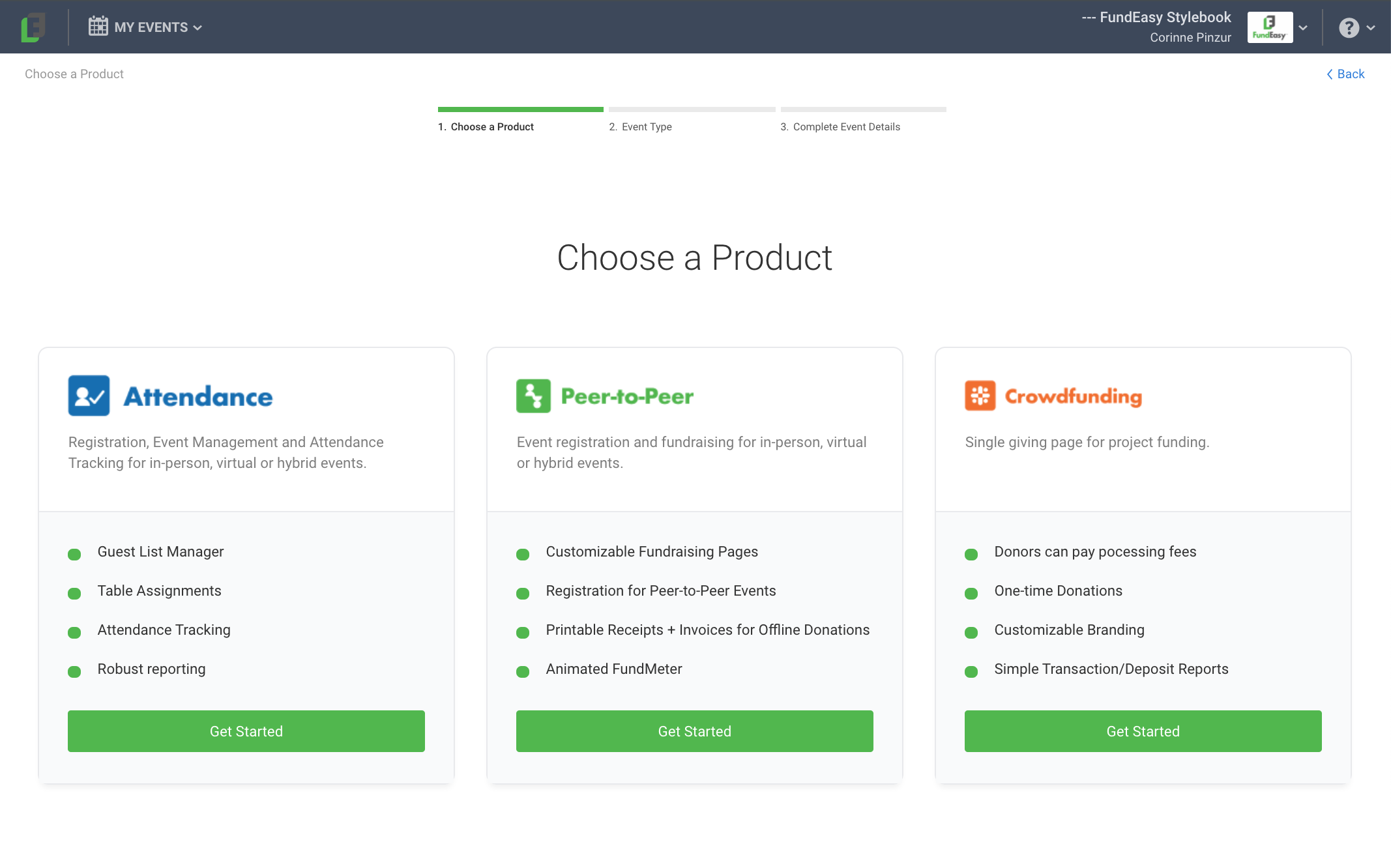Click the Back chevron arrow icon
1391x842 pixels.
[1330, 74]
